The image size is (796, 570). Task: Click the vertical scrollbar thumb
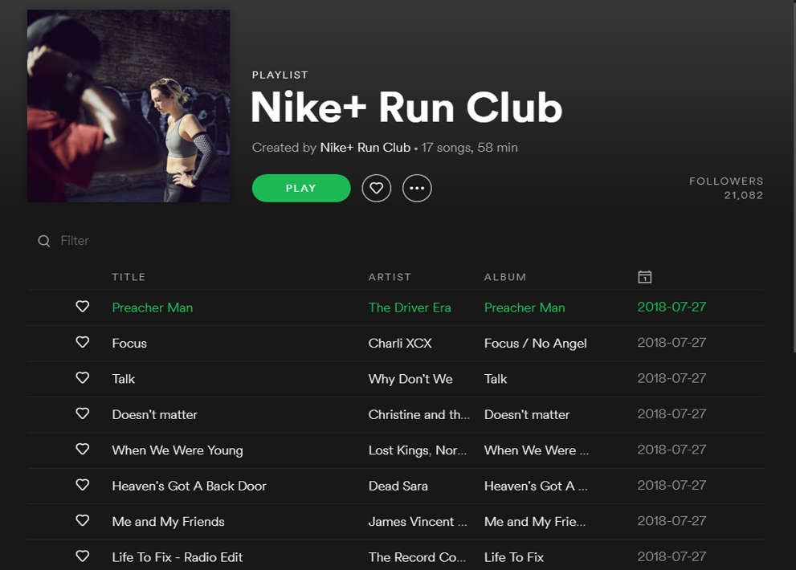pos(794,176)
